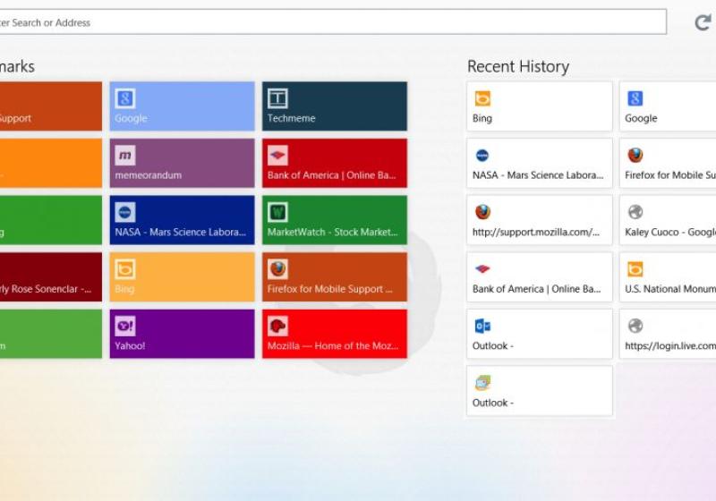The height and width of the screenshot is (501, 716).
Task: Open the Kaley Cuoco Google history entry
Action: click(668, 220)
